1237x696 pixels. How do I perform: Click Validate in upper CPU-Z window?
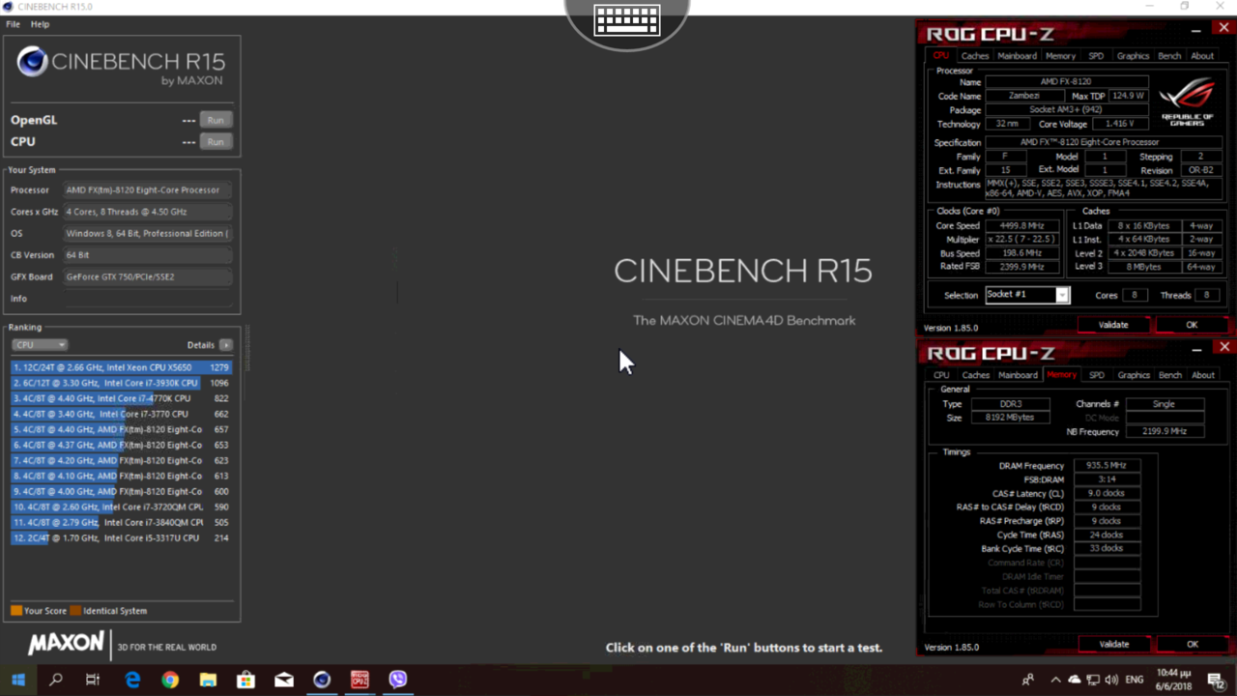click(x=1113, y=325)
